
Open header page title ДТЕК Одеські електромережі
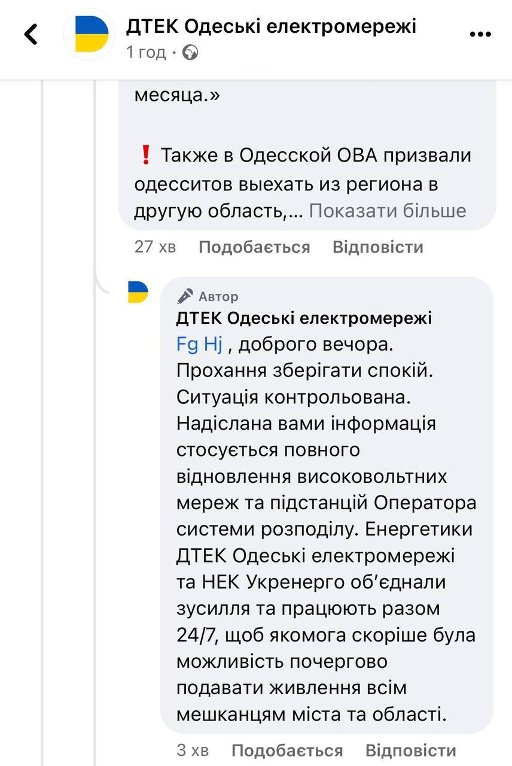tap(271, 26)
